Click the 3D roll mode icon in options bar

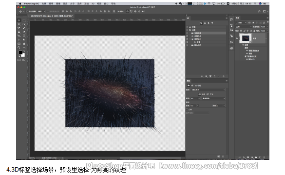[x=131, y=11]
